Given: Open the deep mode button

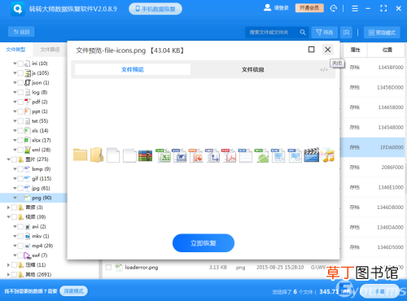Looking at the screenshot, I should (x=73, y=291).
